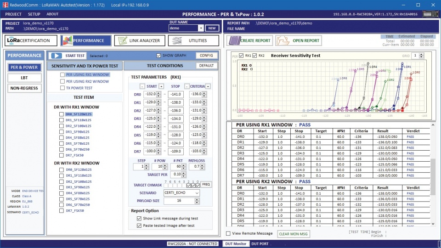The width and height of the screenshot is (441, 248).
Task: Click scrollbar up arrow in results
Action: (433, 125)
